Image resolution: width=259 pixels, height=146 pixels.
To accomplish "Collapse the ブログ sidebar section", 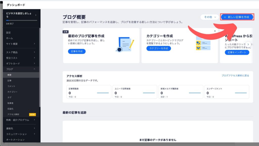I will coord(21,69).
